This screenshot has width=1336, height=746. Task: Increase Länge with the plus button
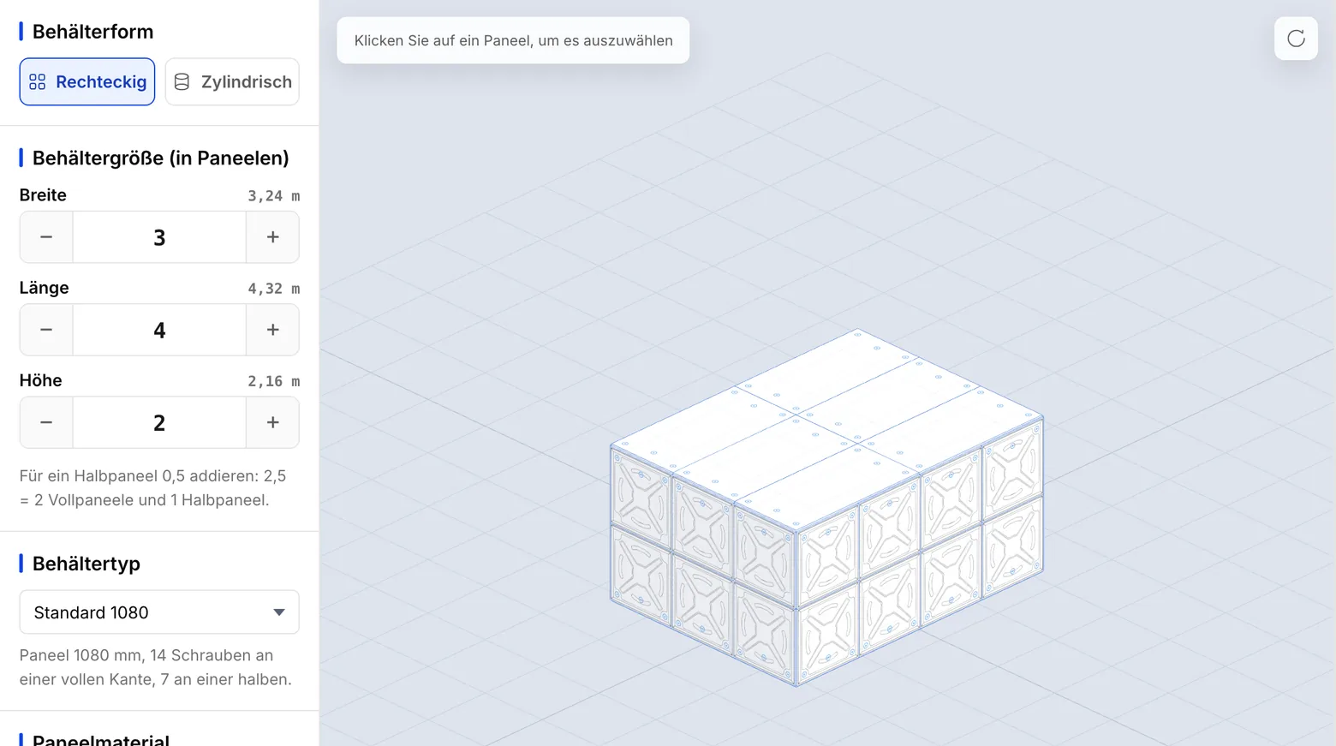coord(272,330)
